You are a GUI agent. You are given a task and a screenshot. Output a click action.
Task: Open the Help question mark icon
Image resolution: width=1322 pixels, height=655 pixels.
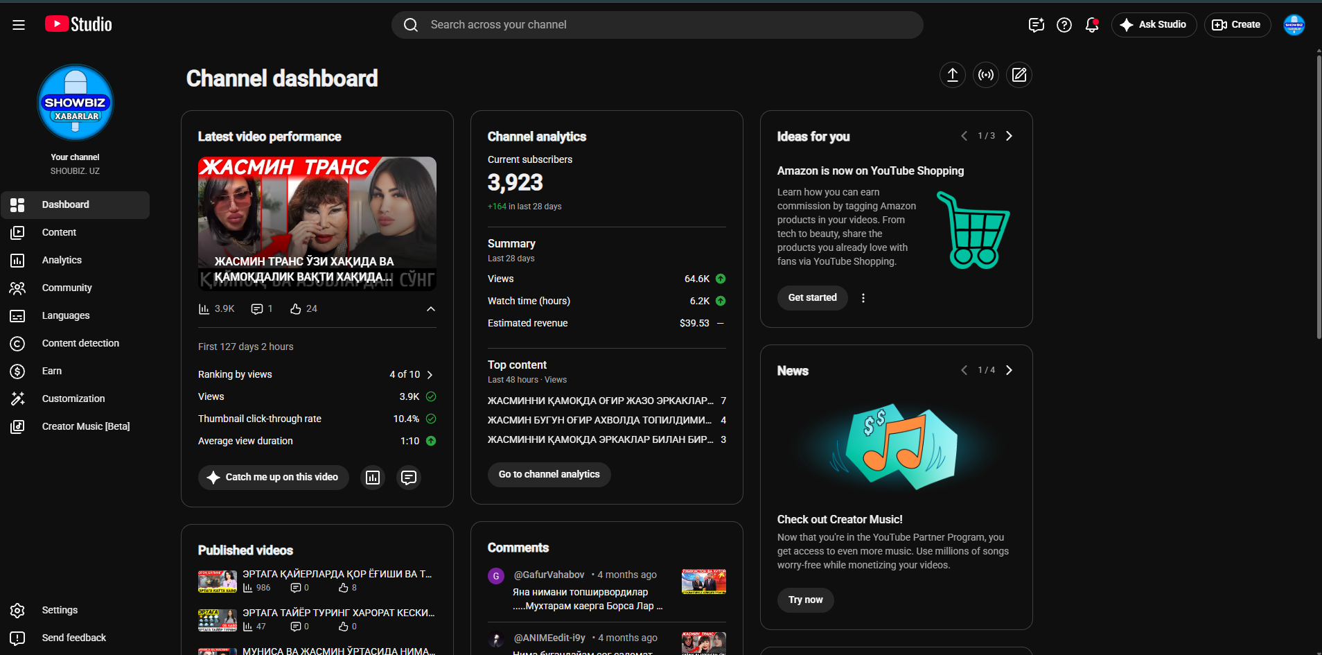pos(1064,25)
